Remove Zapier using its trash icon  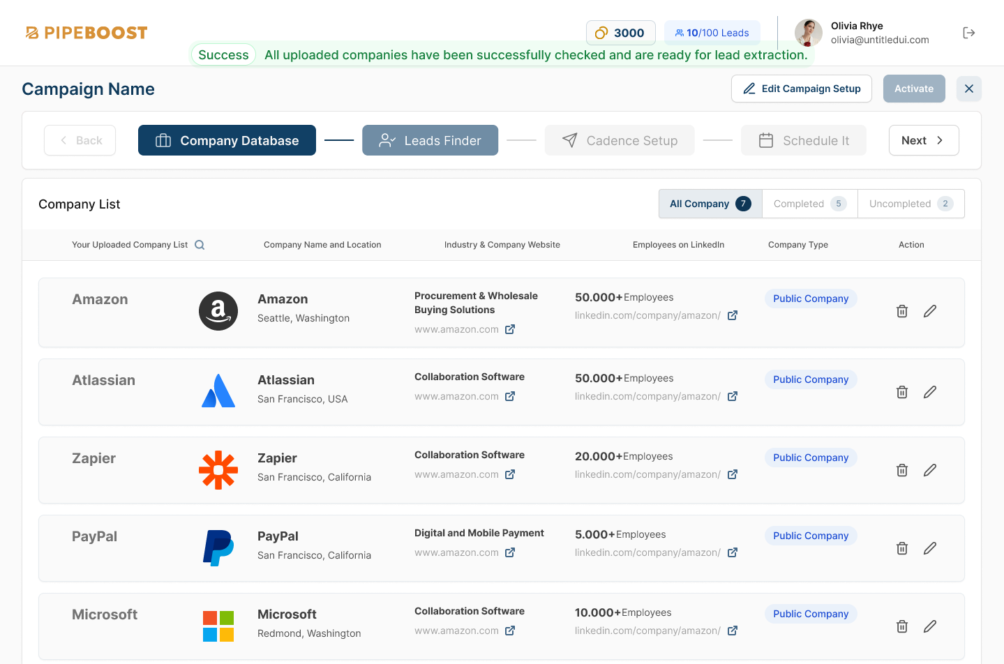pyautogui.click(x=902, y=470)
